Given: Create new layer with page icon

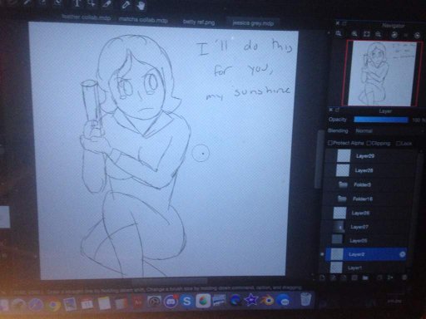Looking at the screenshot, I should coord(322,277).
